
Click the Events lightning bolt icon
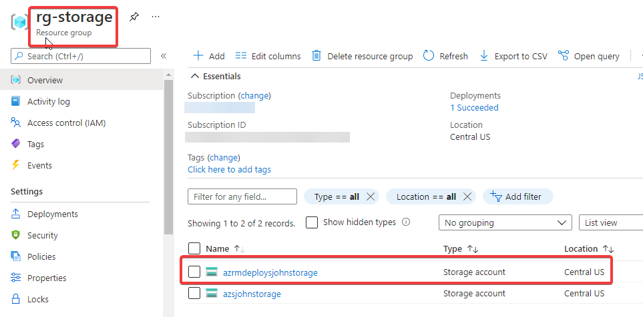[x=15, y=165]
